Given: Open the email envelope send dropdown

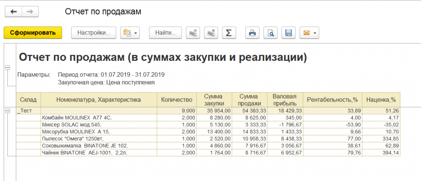Looking at the screenshot, I should point(309,33).
